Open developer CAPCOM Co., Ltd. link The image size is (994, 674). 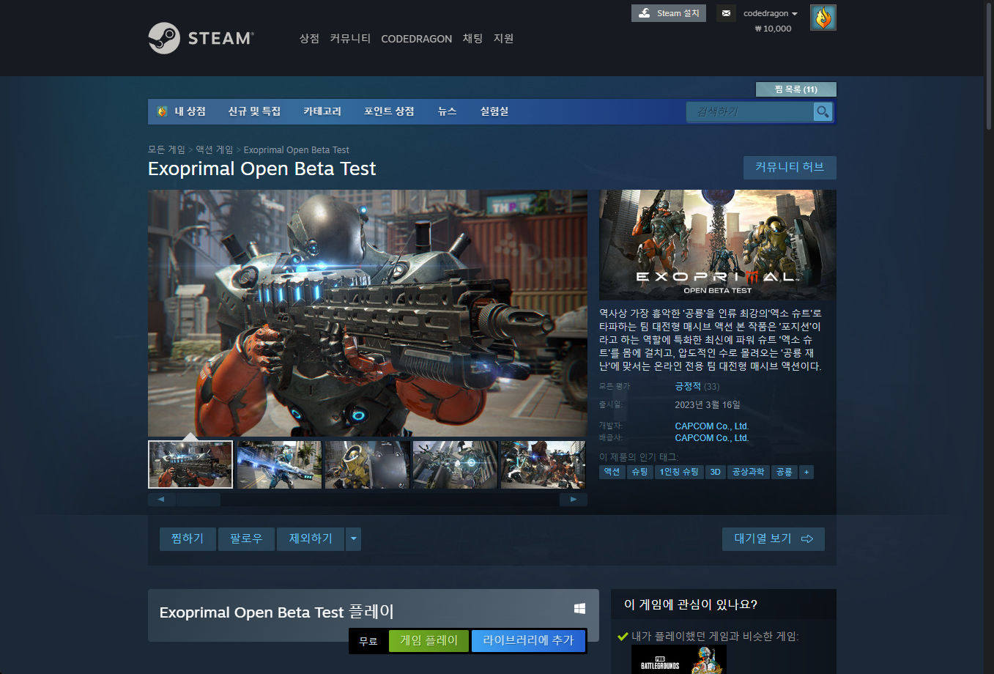(x=712, y=426)
